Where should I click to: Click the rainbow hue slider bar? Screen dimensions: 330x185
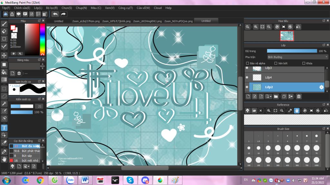pos(42,40)
